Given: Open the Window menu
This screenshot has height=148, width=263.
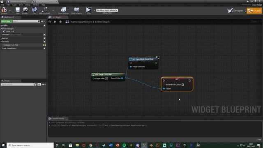Looking at the screenshot, I should (x=36, y=5).
